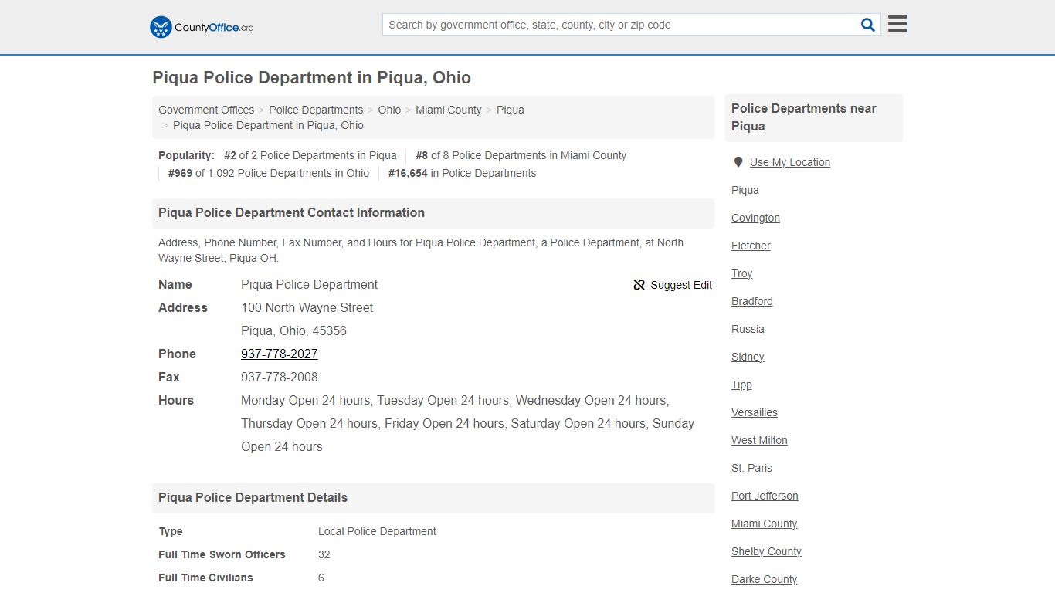
Task: Open Piqua breadcrumb link
Action: coord(511,110)
